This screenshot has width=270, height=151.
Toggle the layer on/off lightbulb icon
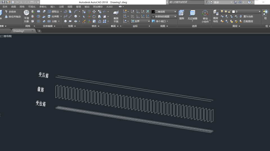coord(222,11)
